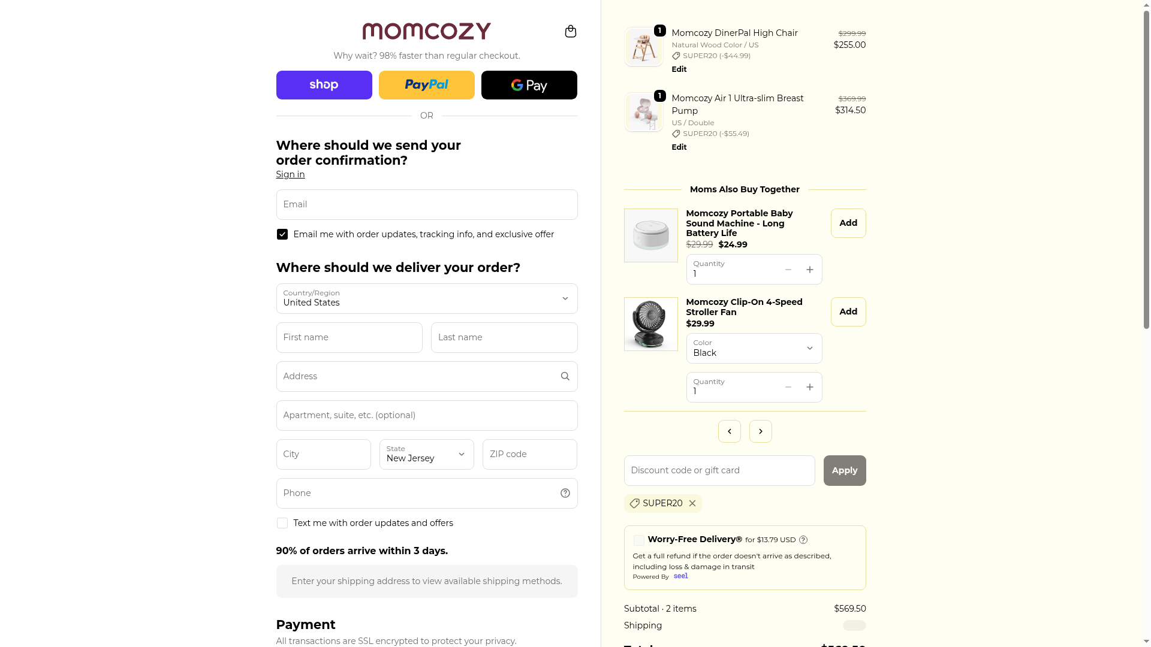Open the Stroller Fan Color dropdown

click(754, 348)
